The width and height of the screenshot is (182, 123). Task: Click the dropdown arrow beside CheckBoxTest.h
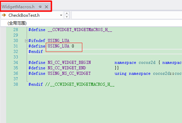[x=61, y=15]
